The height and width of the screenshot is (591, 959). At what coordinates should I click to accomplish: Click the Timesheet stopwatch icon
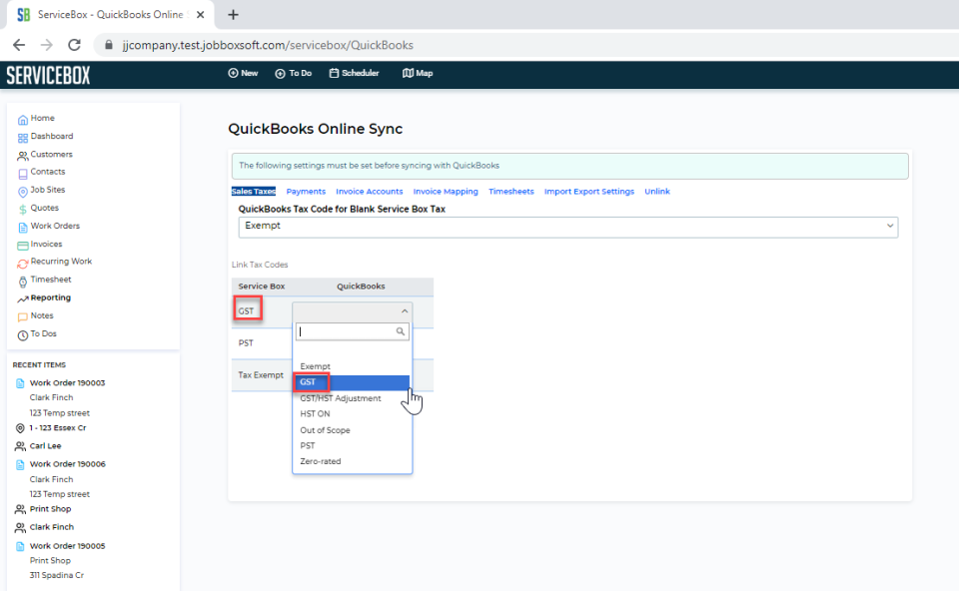click(23, 282)
